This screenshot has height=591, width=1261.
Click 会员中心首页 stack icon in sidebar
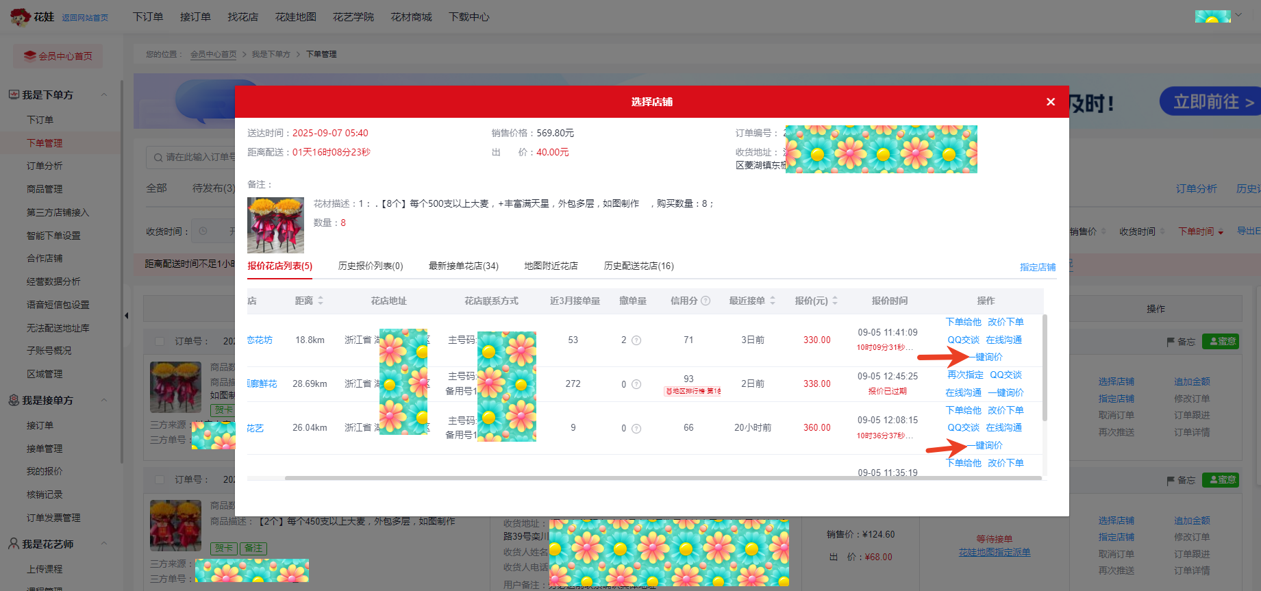(29, 55)
